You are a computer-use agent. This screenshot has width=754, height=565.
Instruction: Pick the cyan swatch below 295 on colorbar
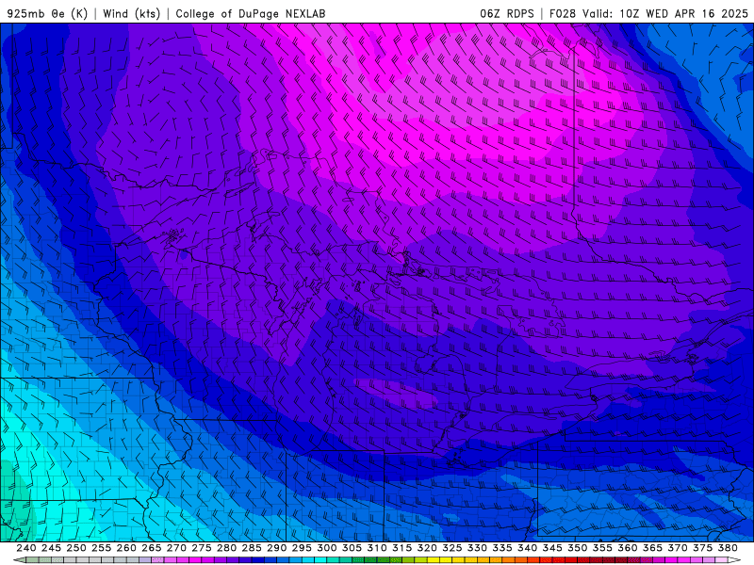[x=307, y=560]
